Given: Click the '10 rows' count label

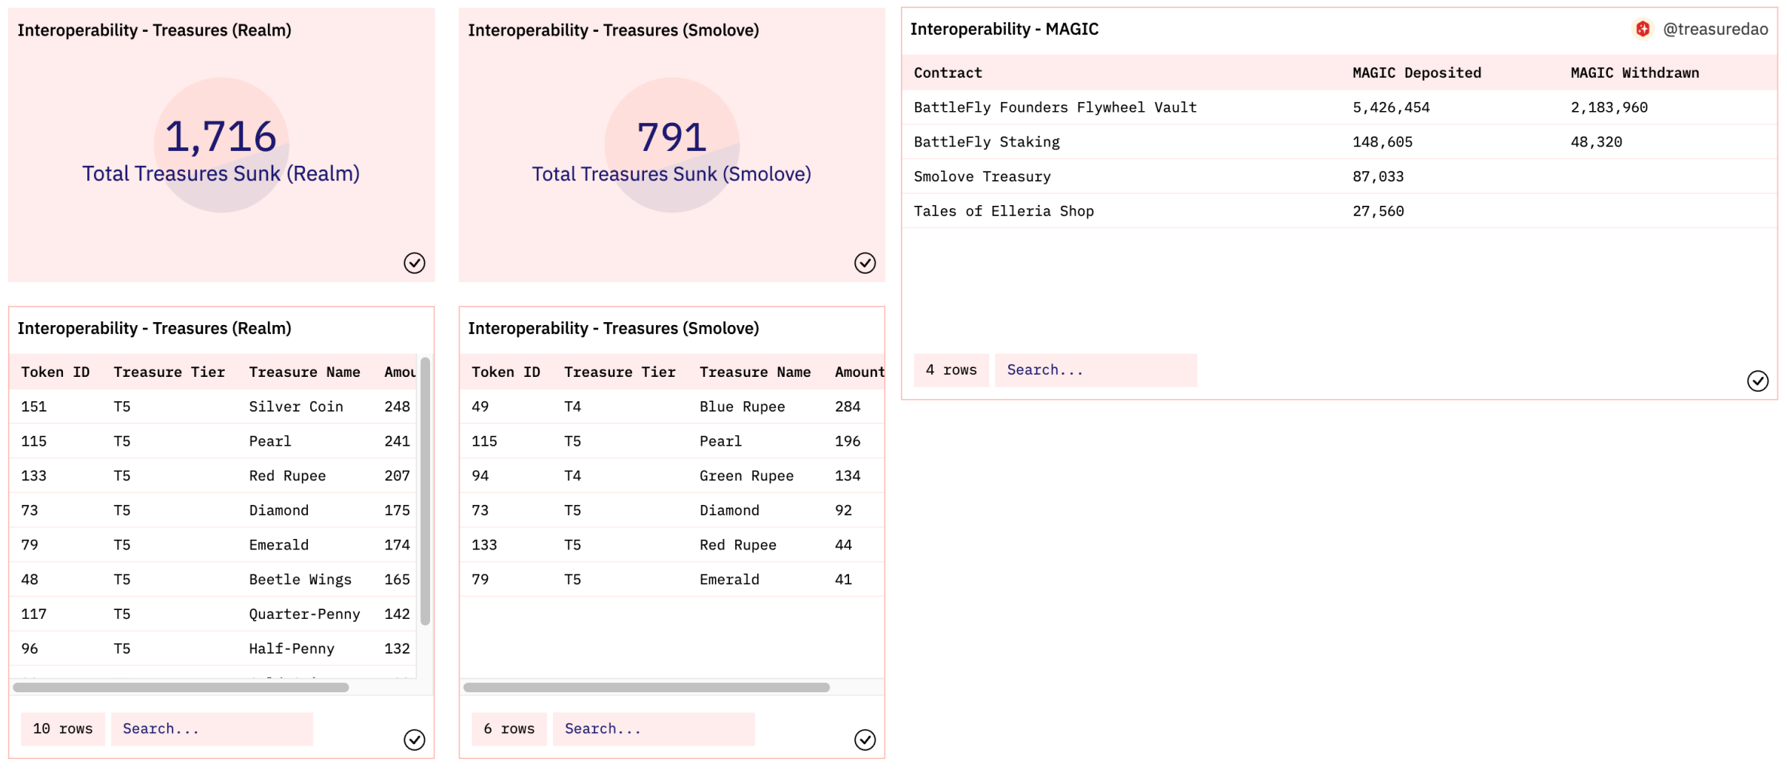Looking at the screenshot, I should coord(63,729).
